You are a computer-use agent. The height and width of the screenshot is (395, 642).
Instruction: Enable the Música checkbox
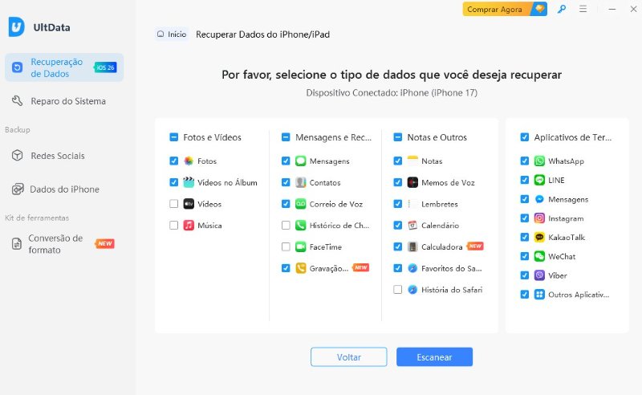point(174,226)
